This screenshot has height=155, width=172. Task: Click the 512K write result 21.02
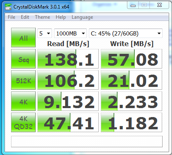tap(131, 80)
